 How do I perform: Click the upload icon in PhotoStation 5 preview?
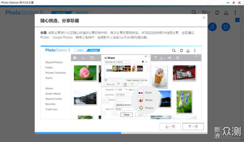tap(188, 51)
